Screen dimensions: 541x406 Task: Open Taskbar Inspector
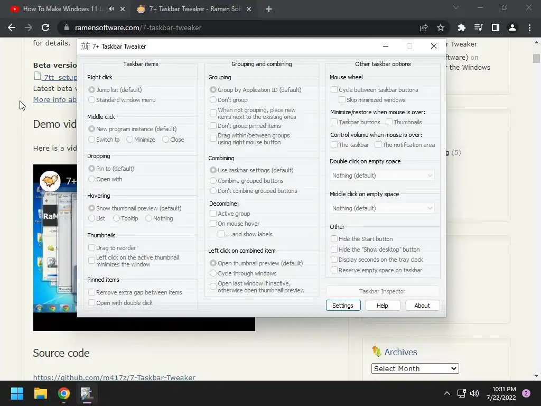[x=383, y=291]
